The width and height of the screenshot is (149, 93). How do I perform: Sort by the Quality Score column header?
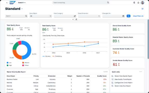click(102, 76)
